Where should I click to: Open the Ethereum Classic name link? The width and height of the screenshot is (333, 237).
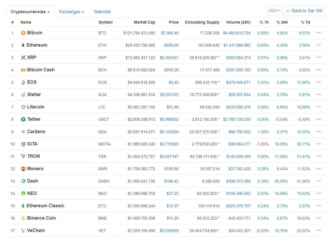[x=45, y=206]
